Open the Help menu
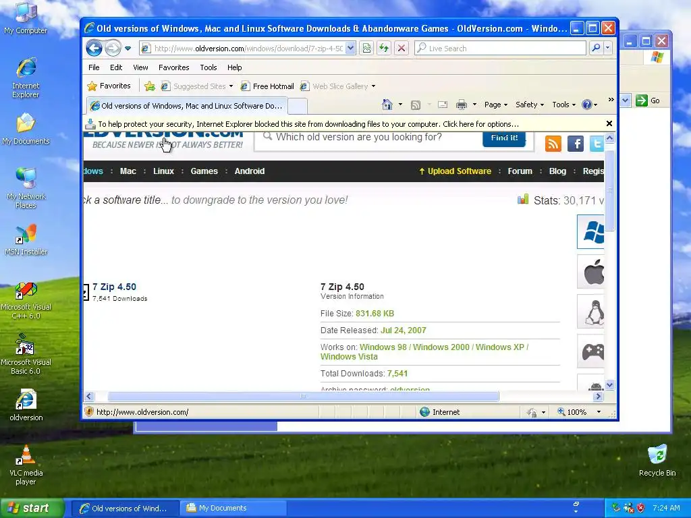This screenshot has height=518, width=691. point(234,67)
